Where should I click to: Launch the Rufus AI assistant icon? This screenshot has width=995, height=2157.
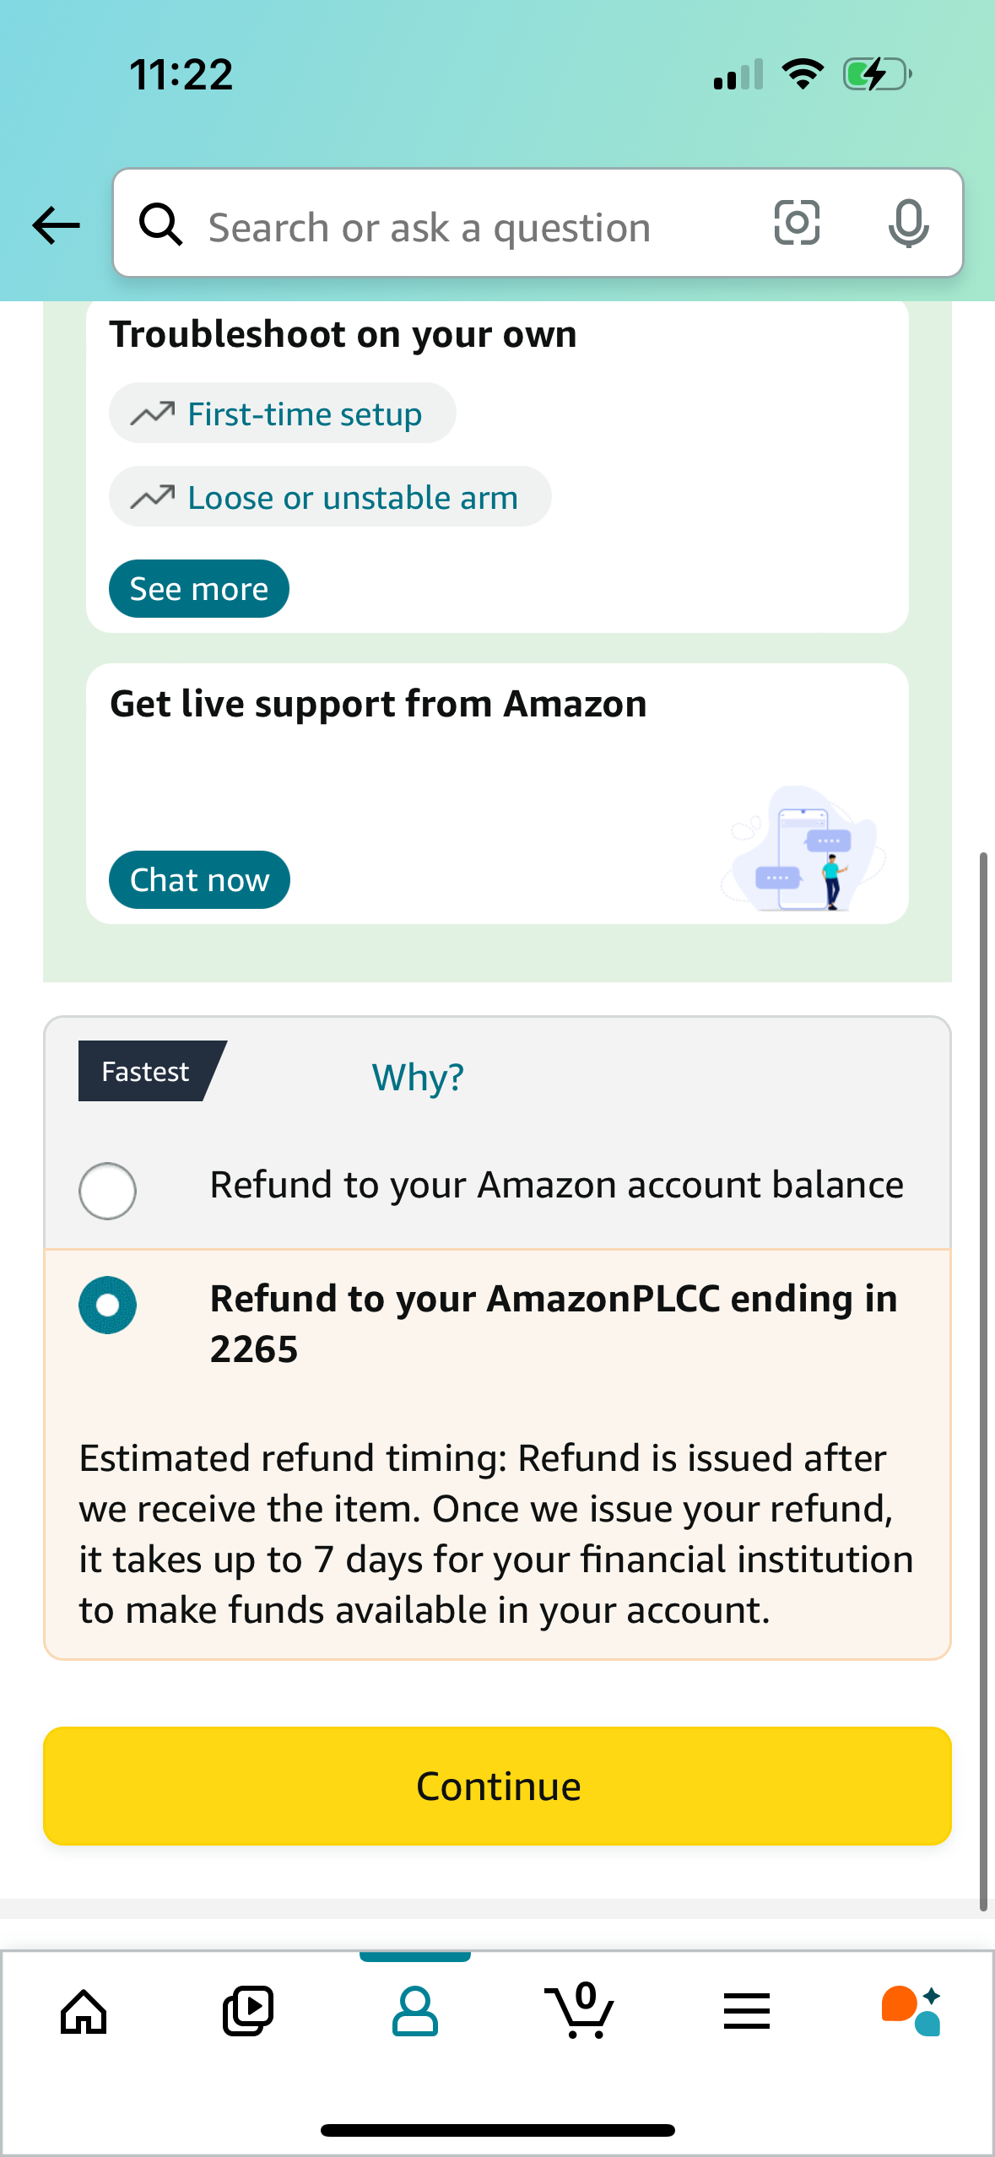913,2012
